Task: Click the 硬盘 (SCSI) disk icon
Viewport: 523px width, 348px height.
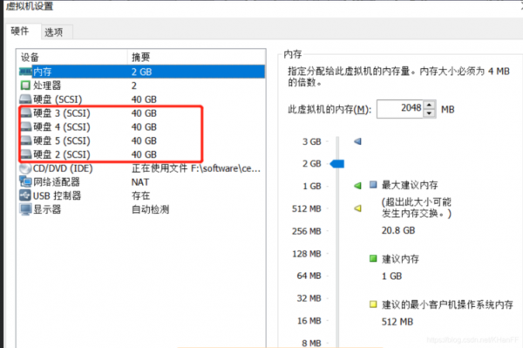Action: pyautogui.click(x=25, y=99)
